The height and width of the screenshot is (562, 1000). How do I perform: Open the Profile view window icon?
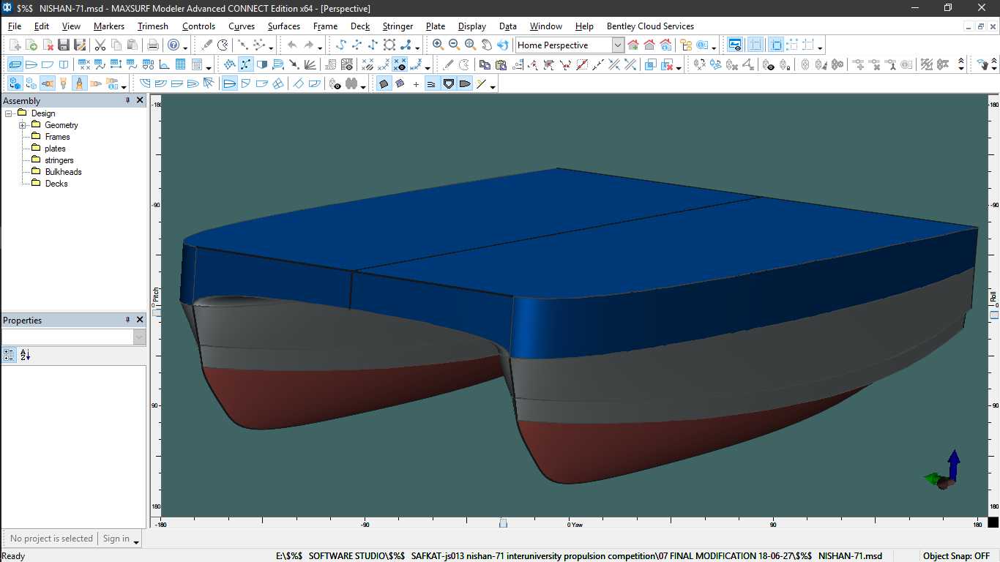pyautogui.click(x=48, y=64)
